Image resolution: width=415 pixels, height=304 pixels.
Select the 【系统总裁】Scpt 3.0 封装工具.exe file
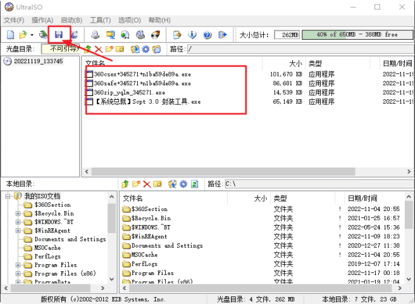tap(147, 102)
